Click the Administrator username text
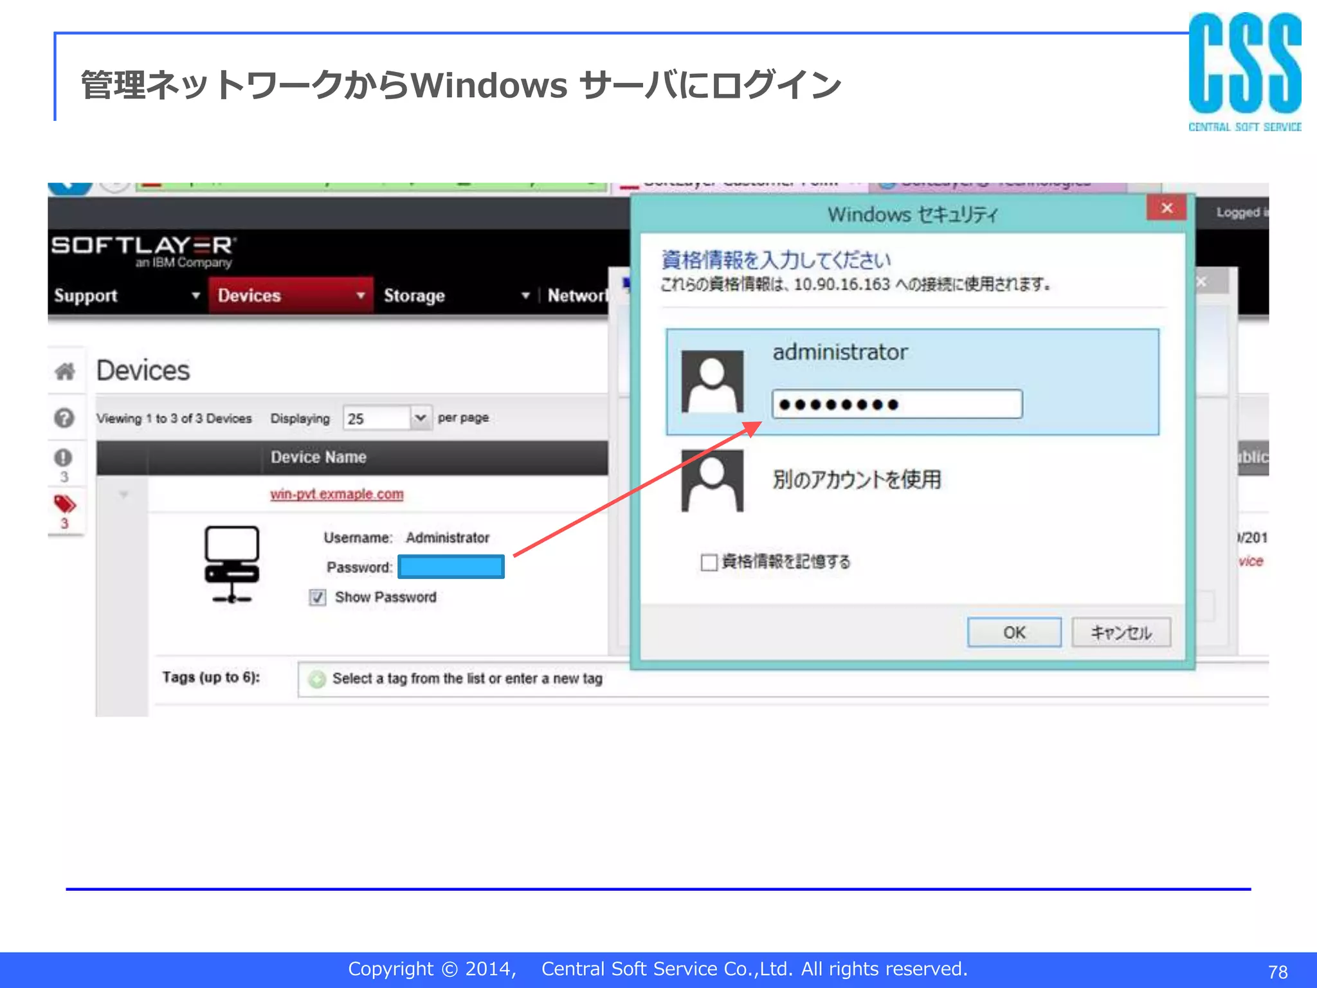 (448, 538)
